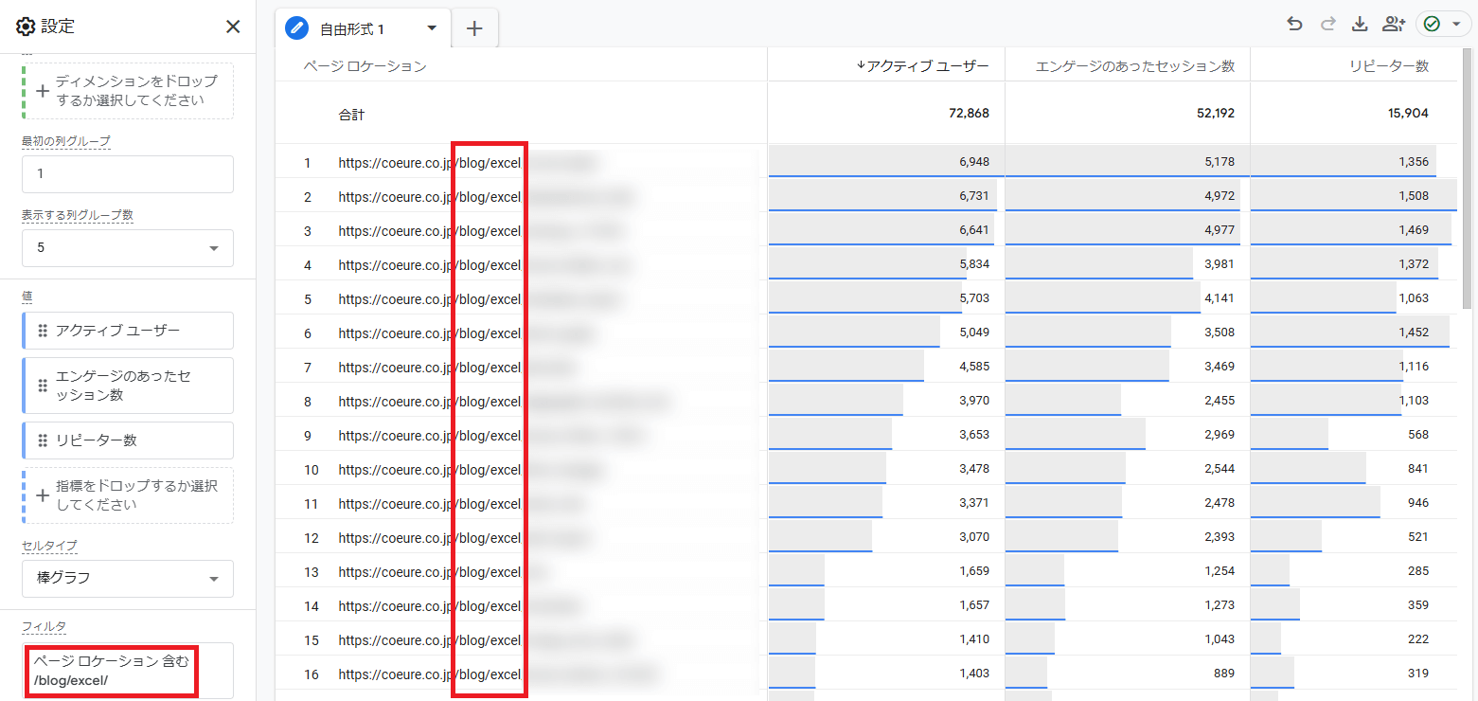Image resolution: width=1478 pixels, height=701 pixels.
Task: Click the share with users icon
Action: 1393,25
